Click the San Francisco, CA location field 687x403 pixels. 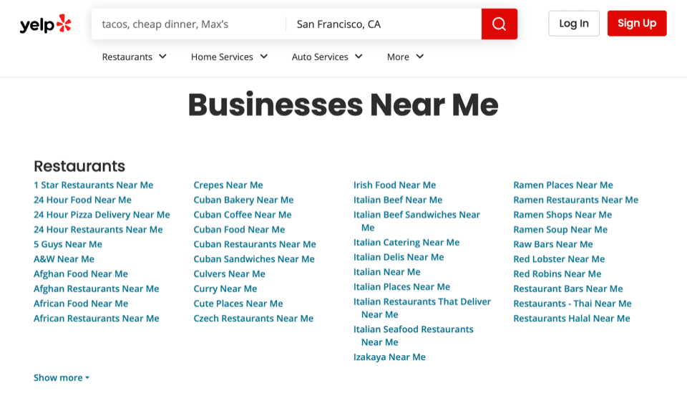383,24
